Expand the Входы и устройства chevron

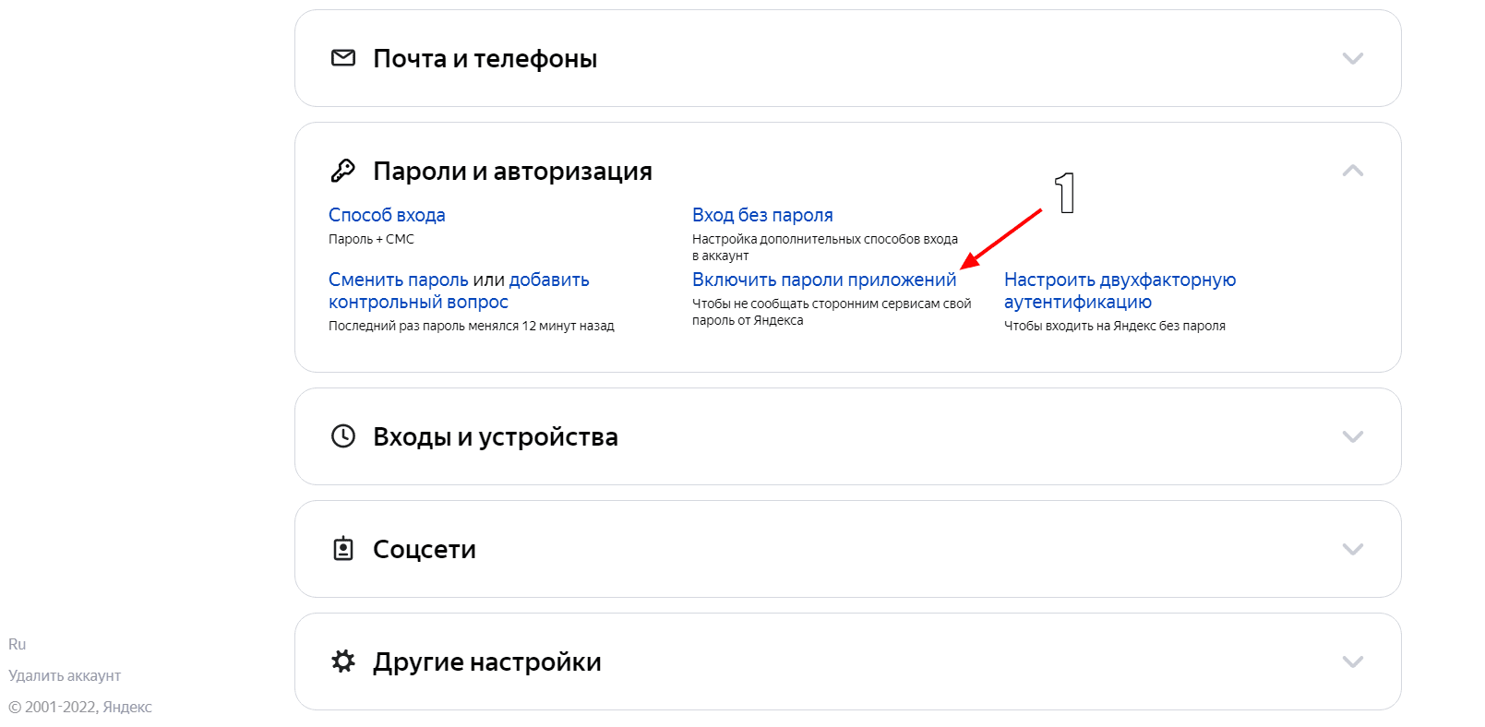tap(1352, 436)
